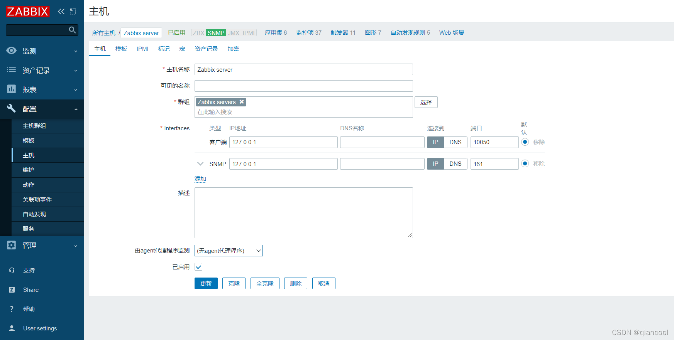Click the 更新 button

point(206,283)
